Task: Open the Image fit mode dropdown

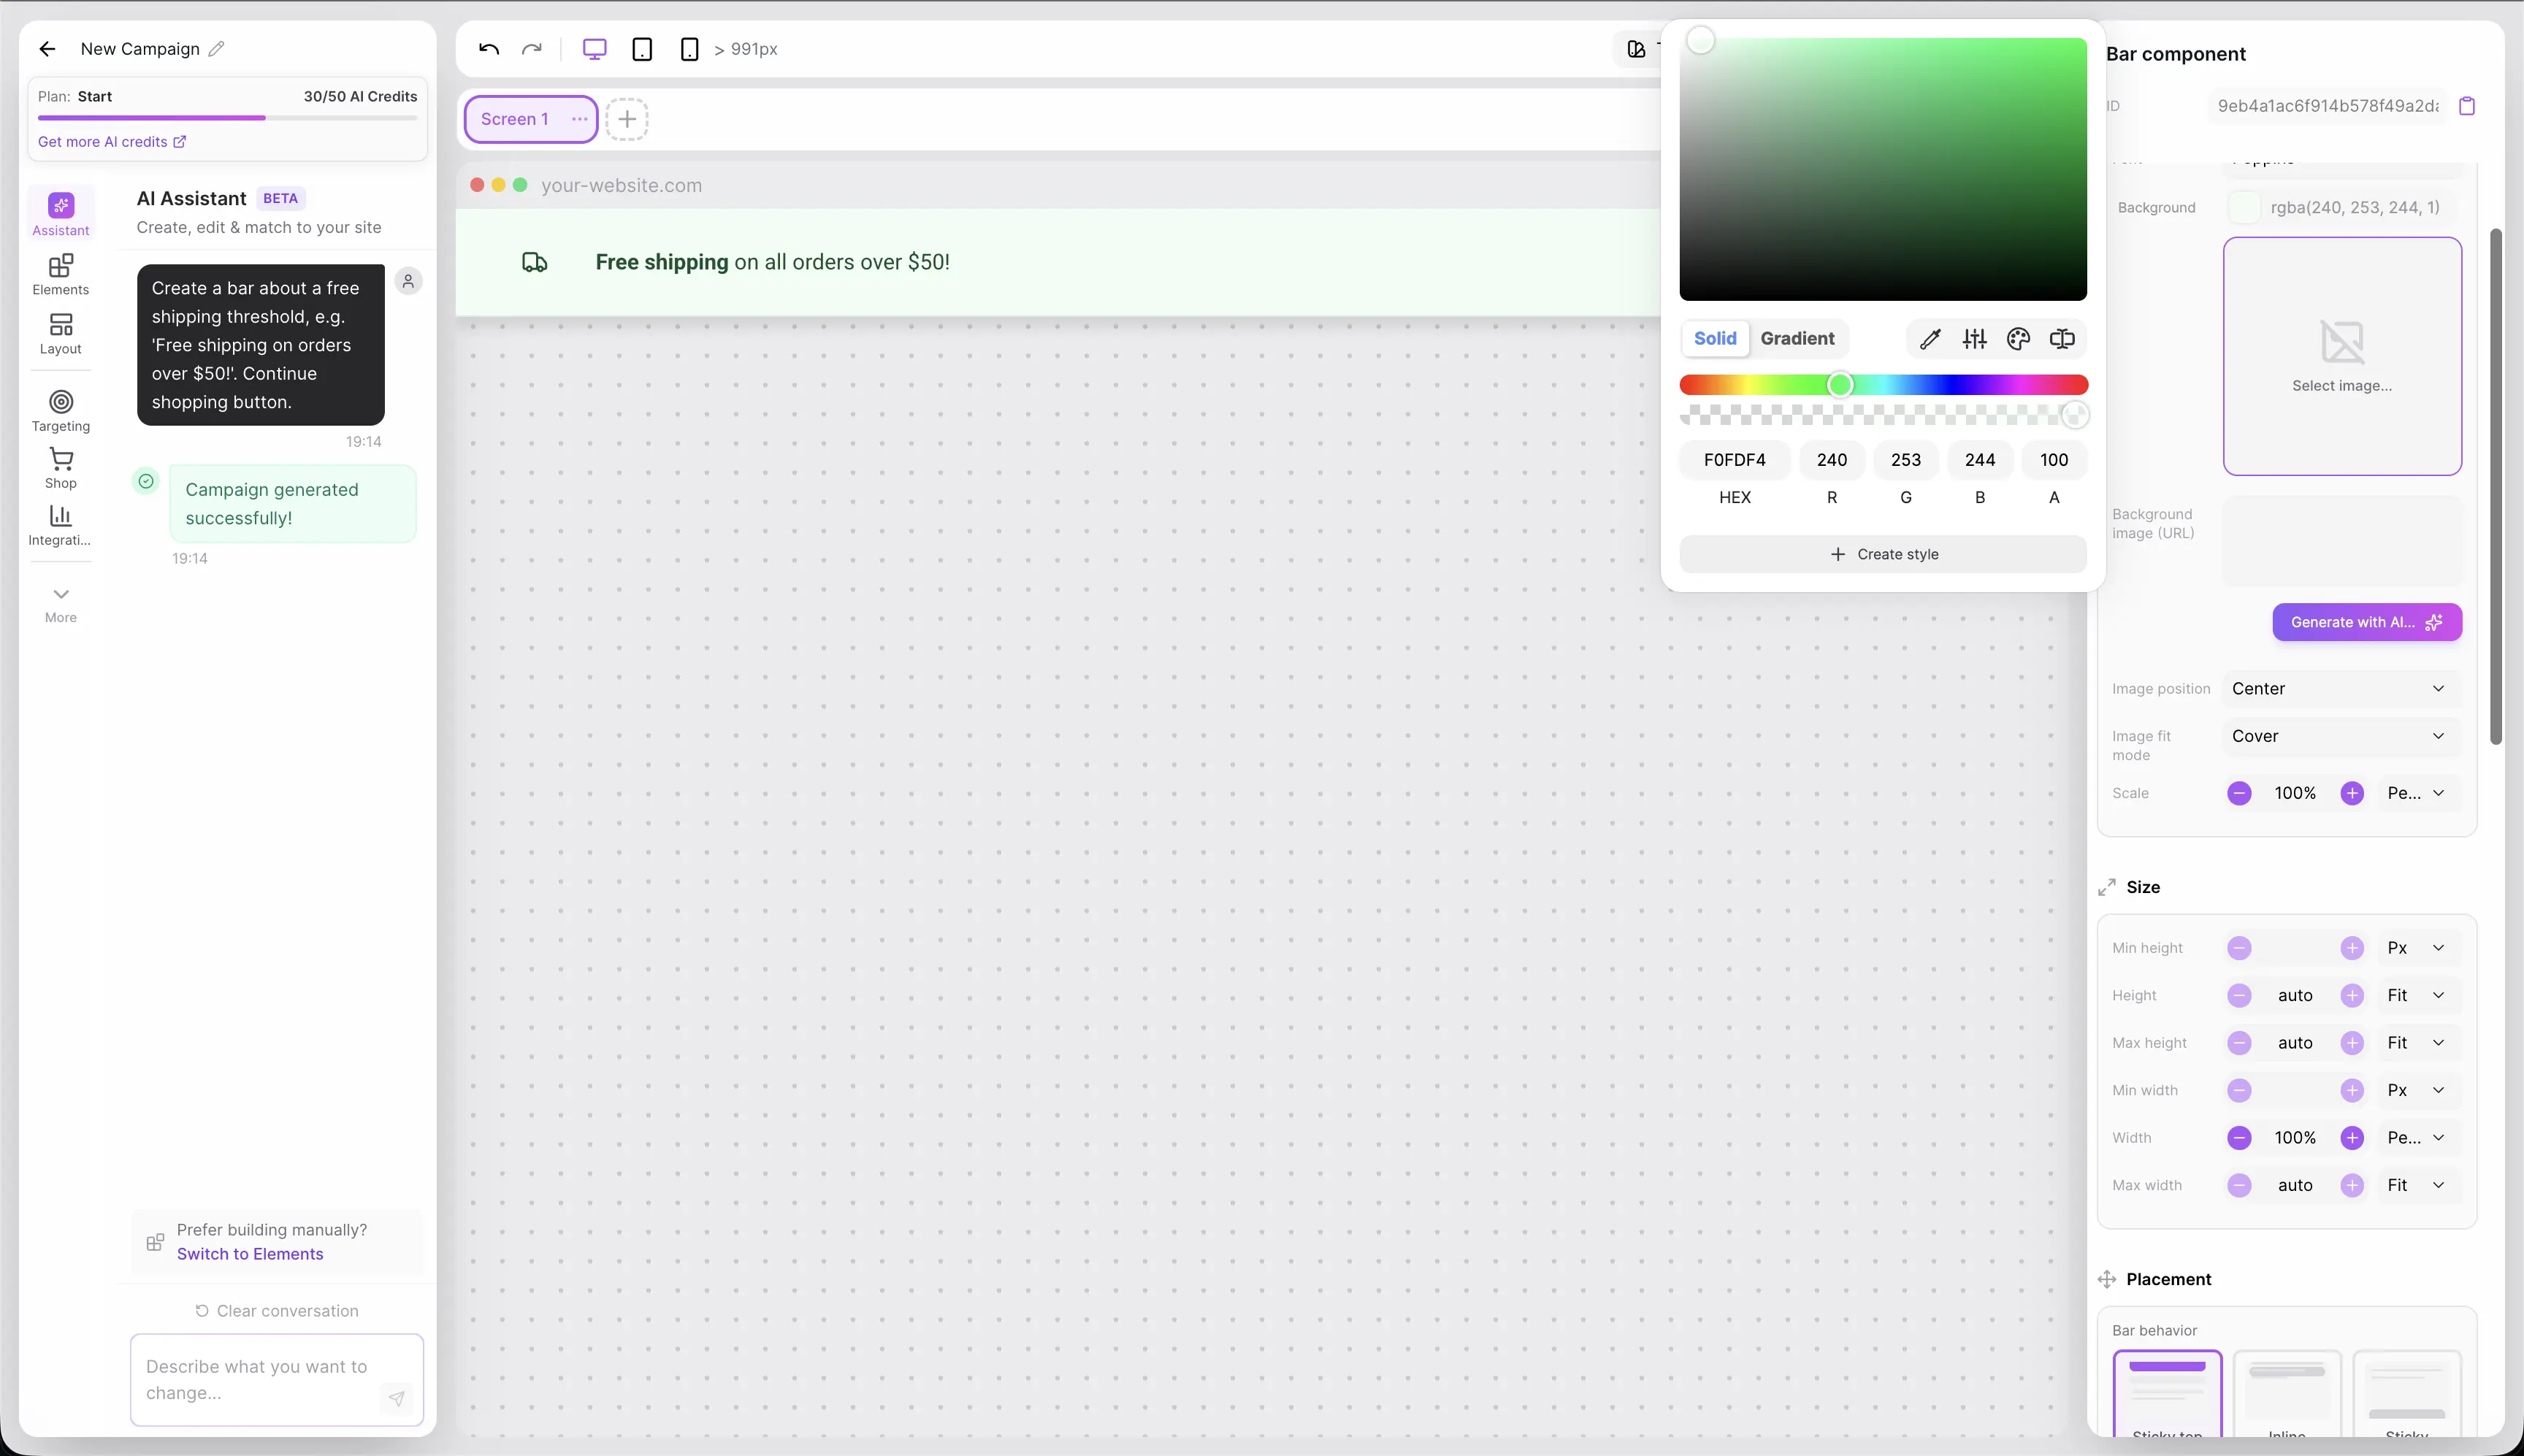Action: [2338, 736]
